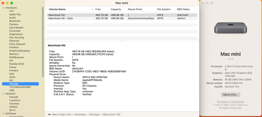Select ATA in the Hardware list
This screenshot has width=262, height=117.
point(11,11)
